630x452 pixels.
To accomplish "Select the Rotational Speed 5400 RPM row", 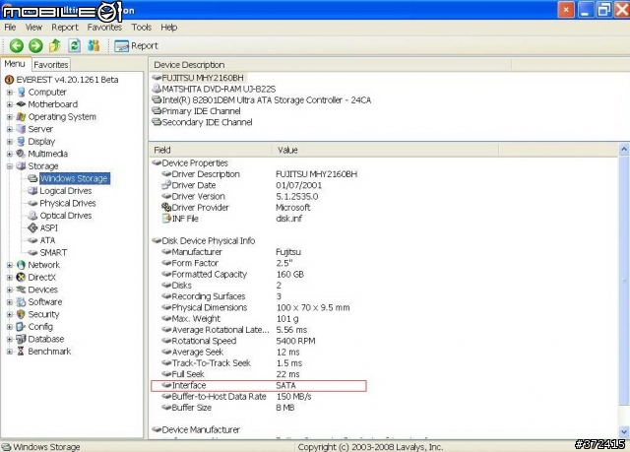I will pyautogui.click(x=238, y=341).
